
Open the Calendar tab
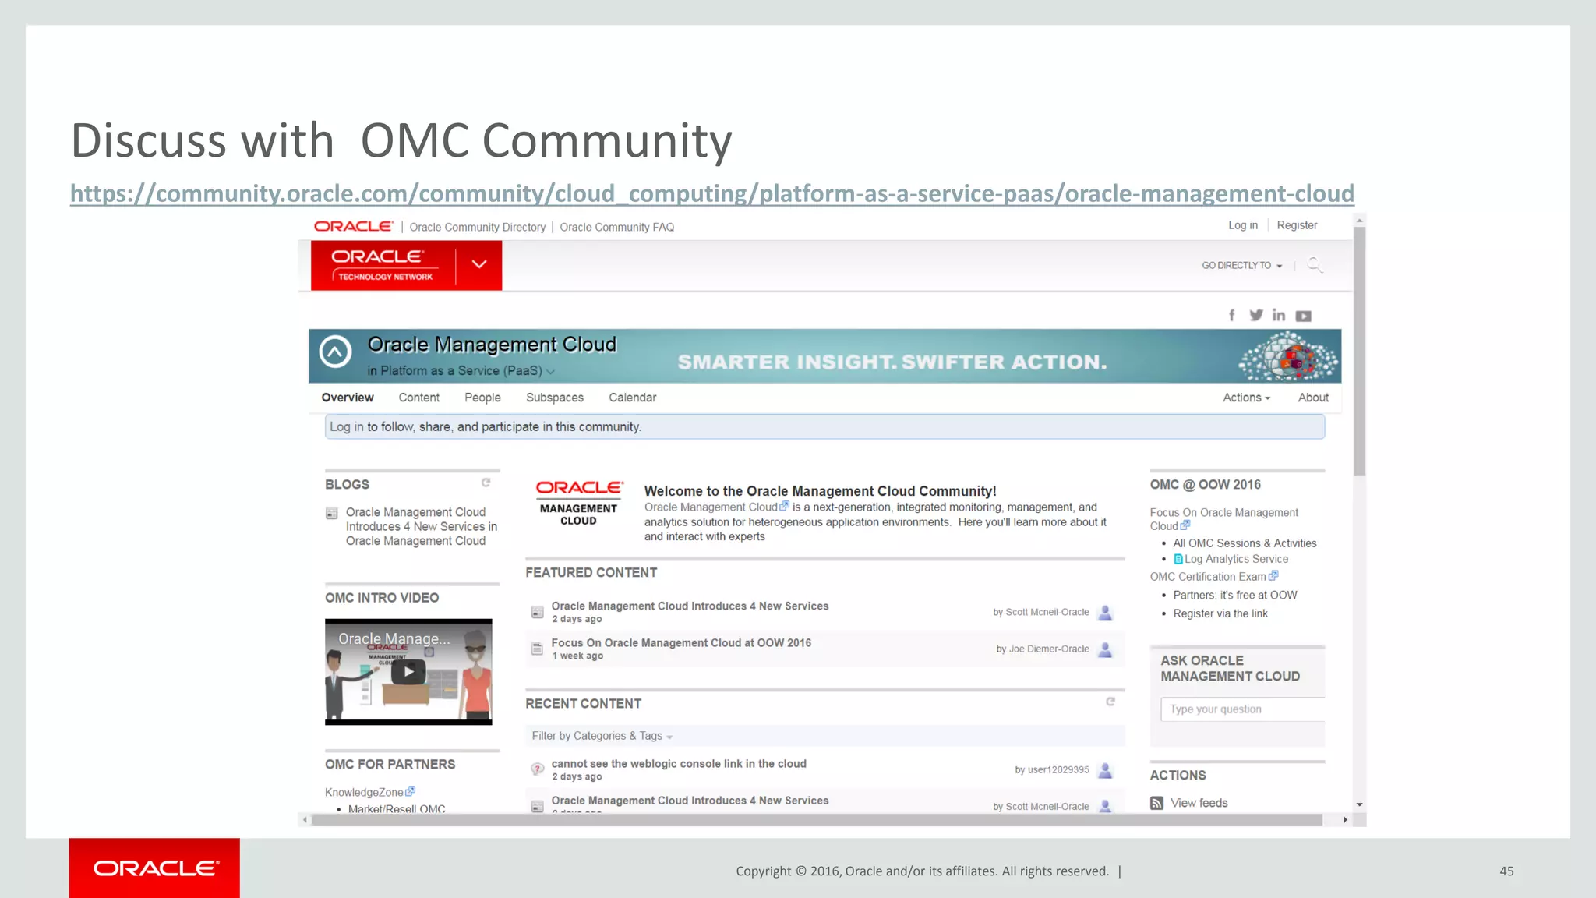coord(632,398)
